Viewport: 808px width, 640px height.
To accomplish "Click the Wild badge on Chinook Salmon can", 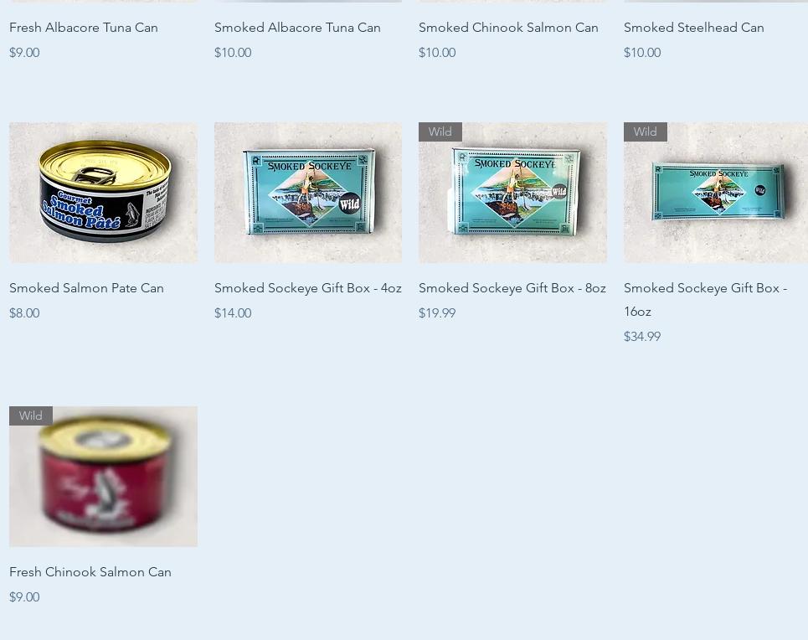I will tap(31, 415).
